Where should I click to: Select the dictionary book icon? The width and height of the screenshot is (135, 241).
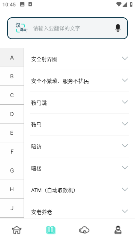[51, 230]
